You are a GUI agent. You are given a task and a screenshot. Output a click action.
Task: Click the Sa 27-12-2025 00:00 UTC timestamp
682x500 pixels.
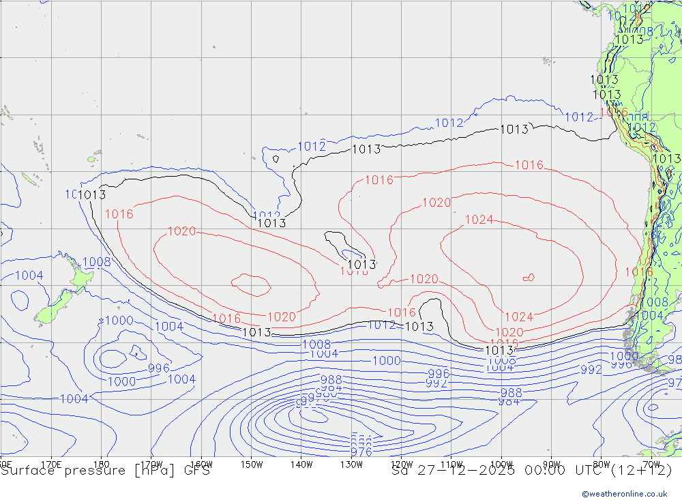click(x=532, y=471)
